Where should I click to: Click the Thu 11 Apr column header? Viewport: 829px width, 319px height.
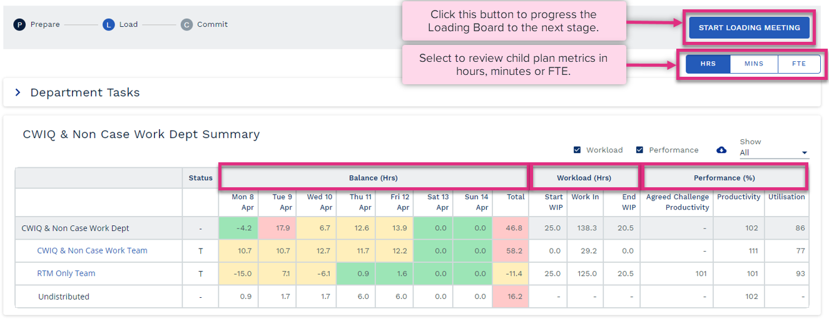pos(355,202)
